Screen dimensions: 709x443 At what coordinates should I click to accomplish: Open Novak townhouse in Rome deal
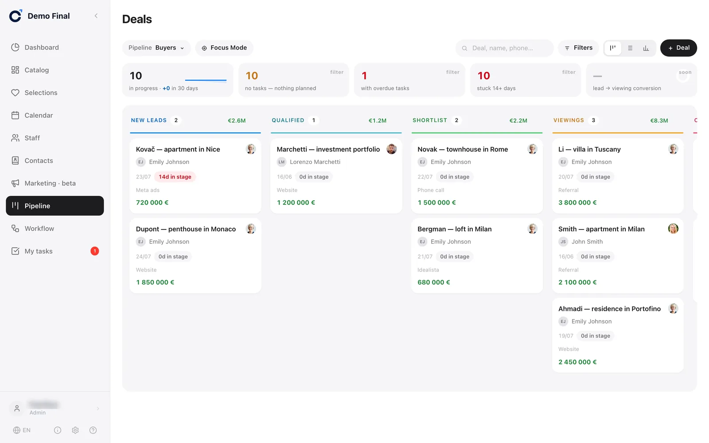click(x=477, y=176)
